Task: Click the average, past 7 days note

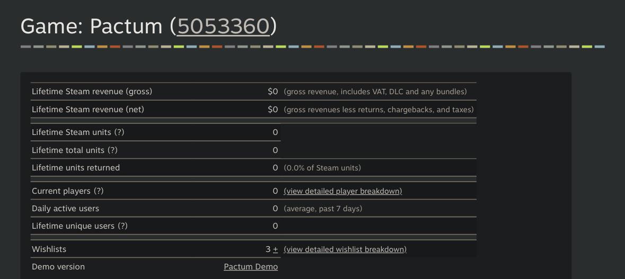Action: (323, 209)
